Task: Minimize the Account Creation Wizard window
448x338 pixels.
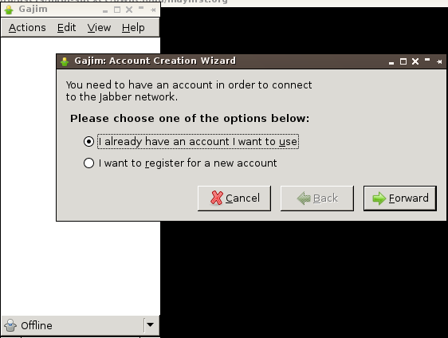Action: coord(391,62)
